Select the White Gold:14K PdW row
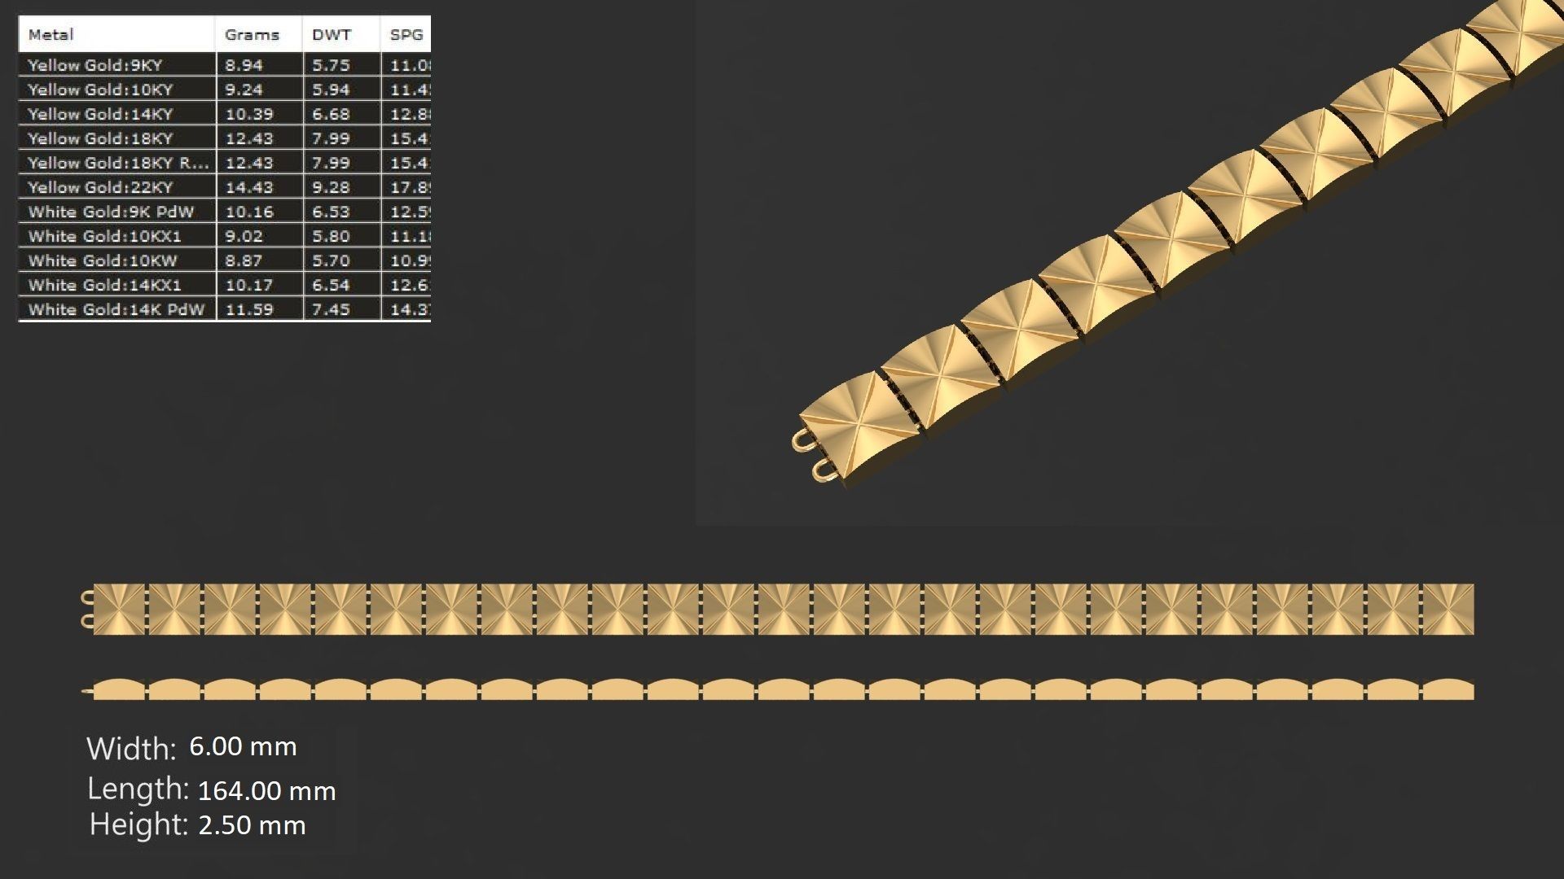This screenshot has height=879, width=1564. click(x=225, y=309)
